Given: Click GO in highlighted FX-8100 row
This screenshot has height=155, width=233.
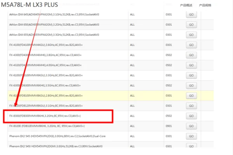Looking at the screenshot, I should pos(191,96).
